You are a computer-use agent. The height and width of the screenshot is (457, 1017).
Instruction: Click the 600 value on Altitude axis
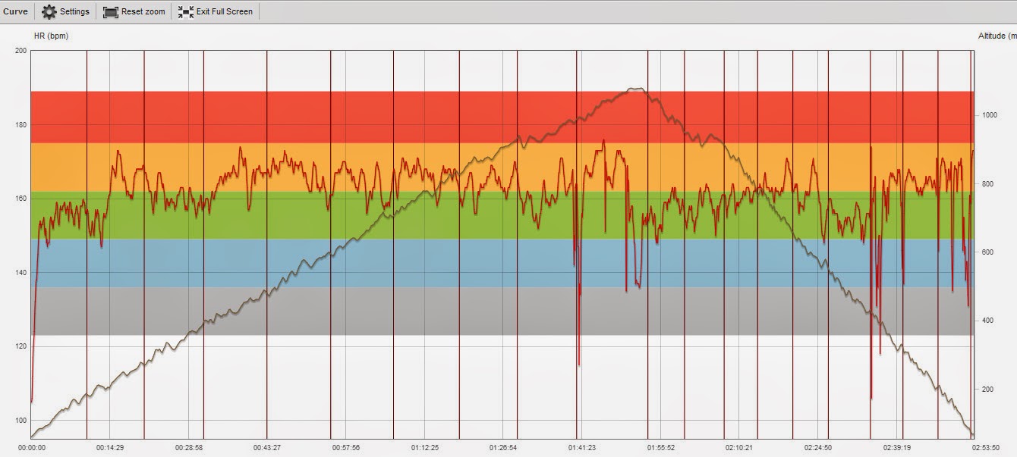click(987, 252)
